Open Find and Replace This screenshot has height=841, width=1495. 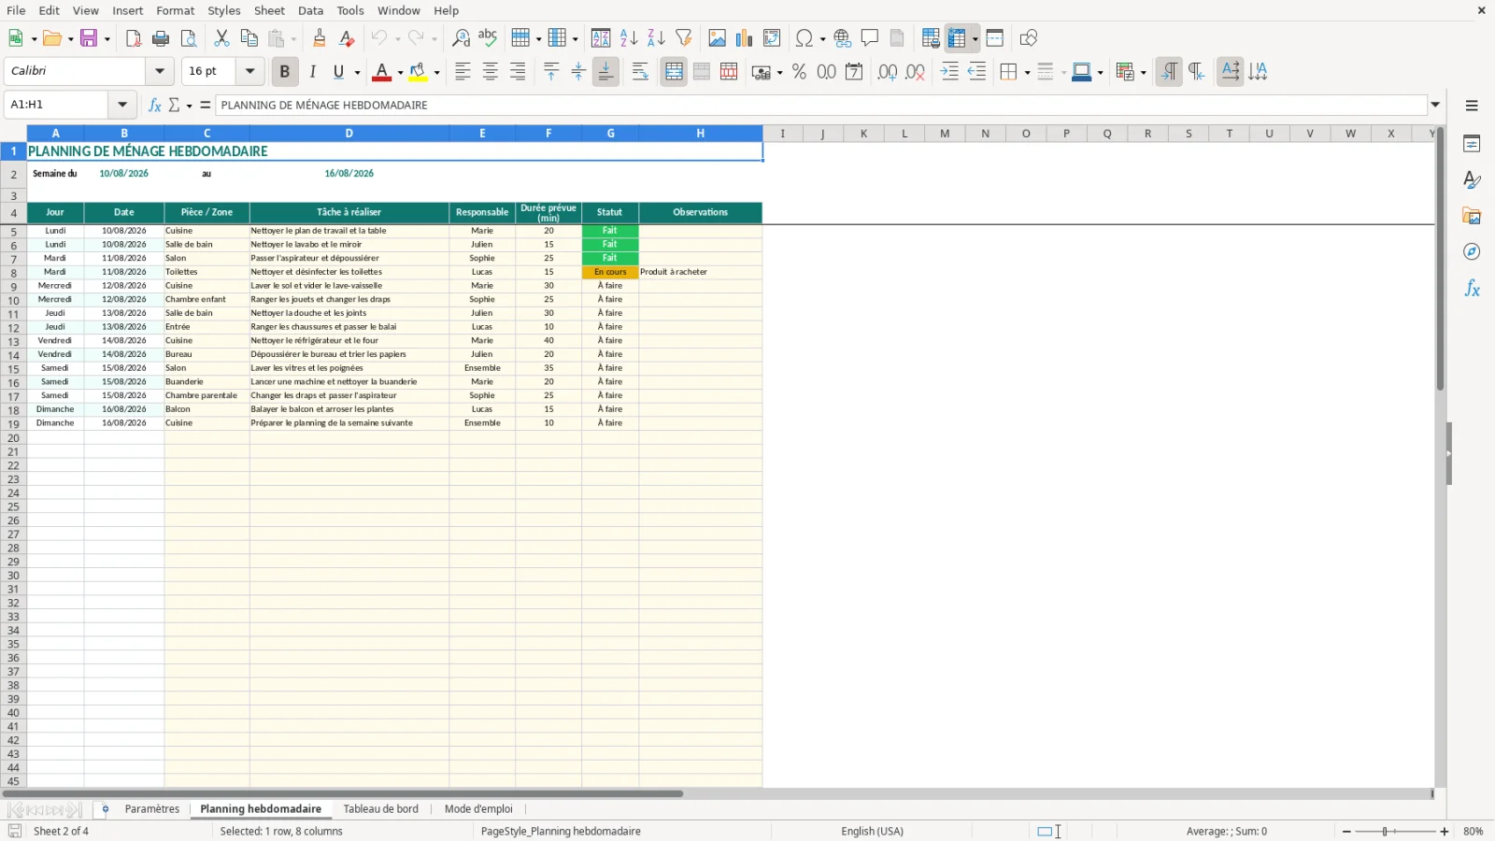tap(461, 38)
